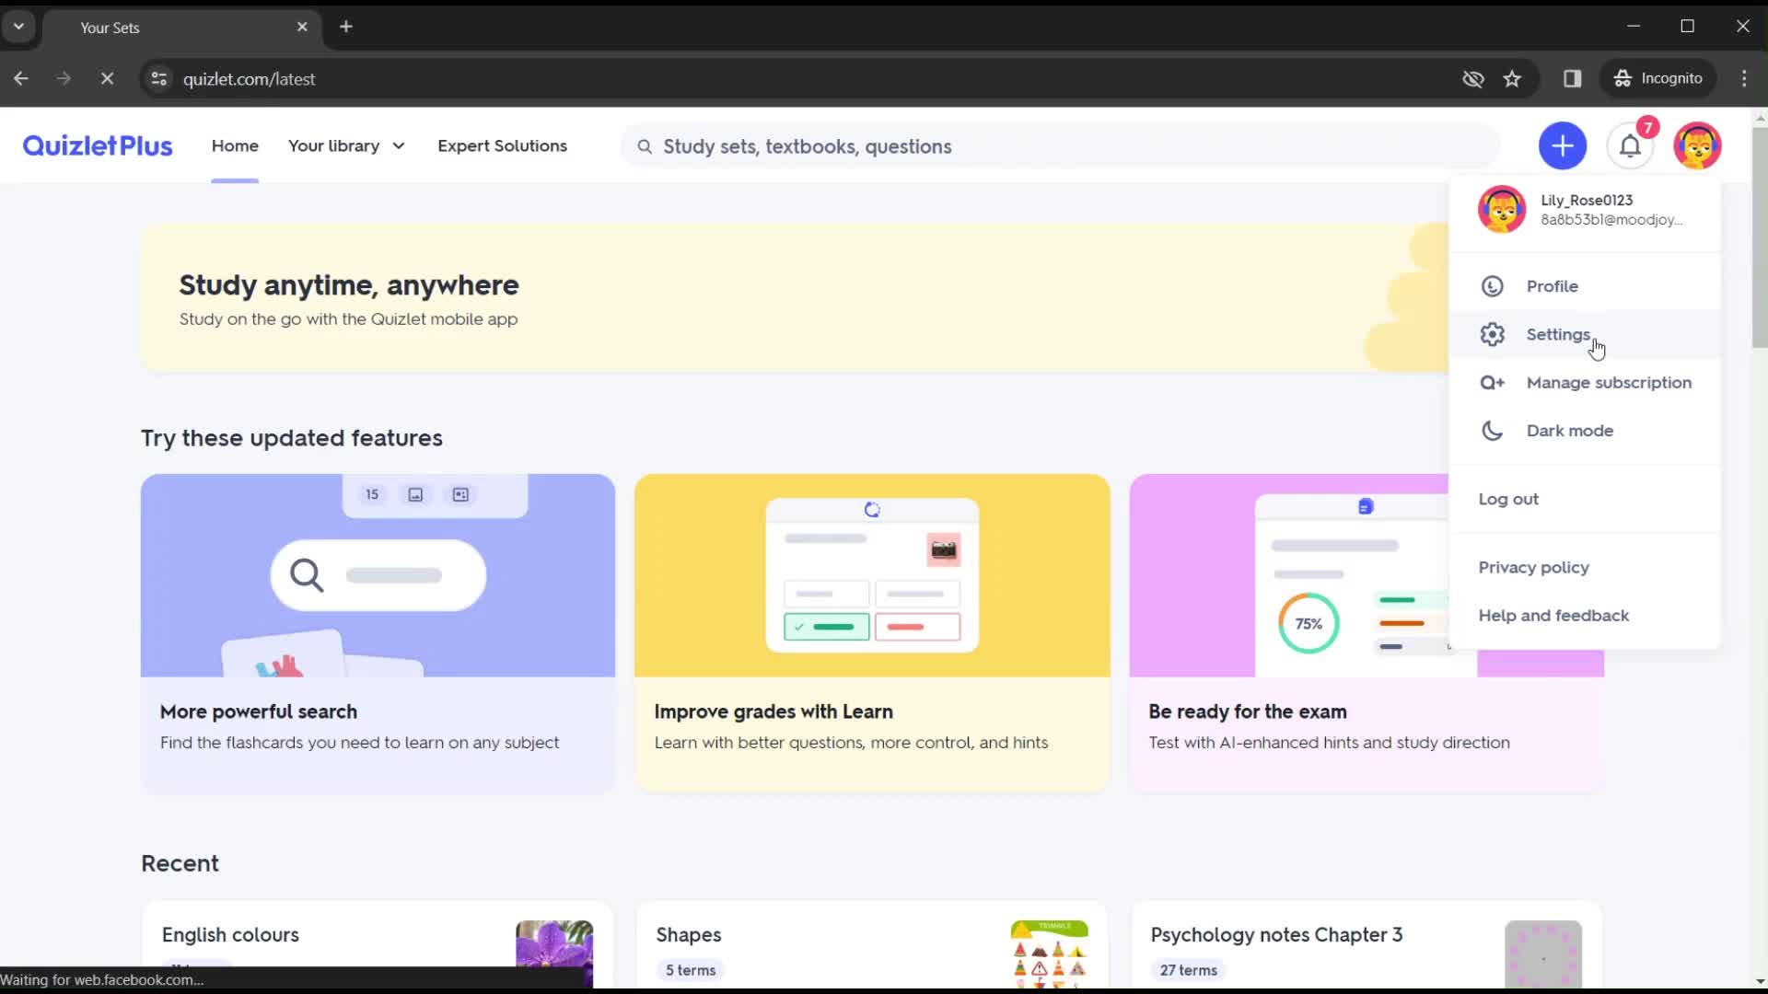Viewport: 1768px width, 994px height.
Task: Select the Home tab in navigation
Action: pyautogui.click(x=235, y=145)
